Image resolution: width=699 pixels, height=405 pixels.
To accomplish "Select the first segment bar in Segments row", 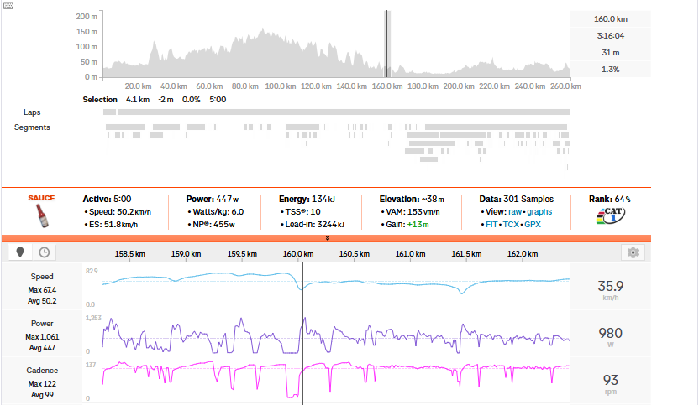I will pyautogui.click(x=125, y=127).
